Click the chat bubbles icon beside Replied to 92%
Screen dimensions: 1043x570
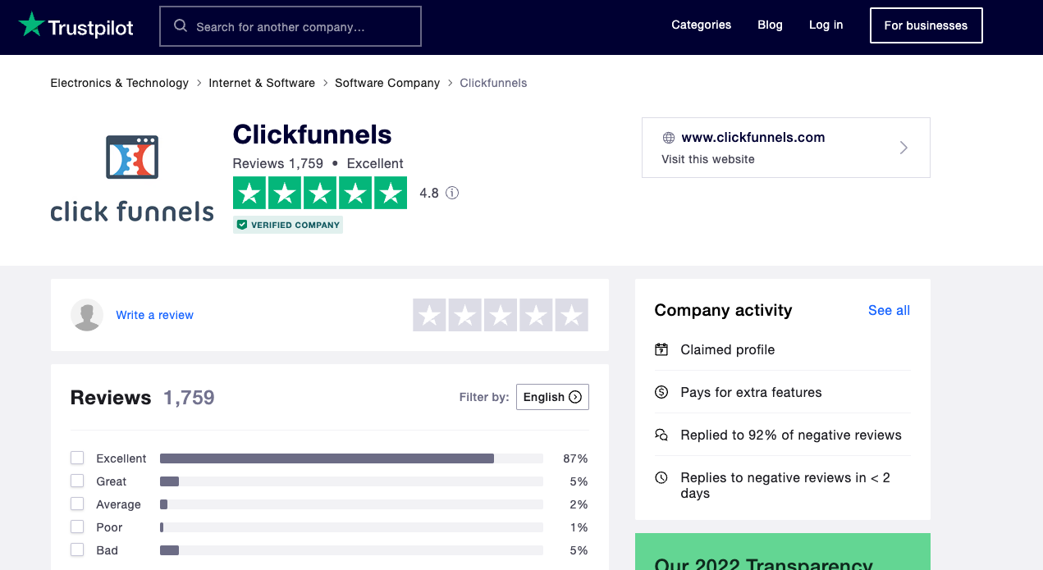coord(661,435)
